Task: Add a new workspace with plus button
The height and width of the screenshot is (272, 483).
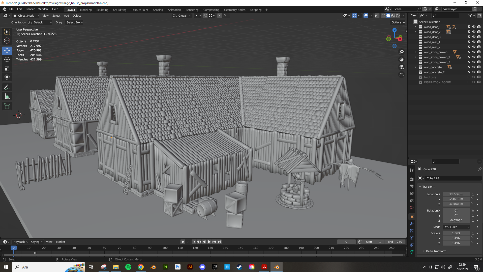Action: pos(266,10)
